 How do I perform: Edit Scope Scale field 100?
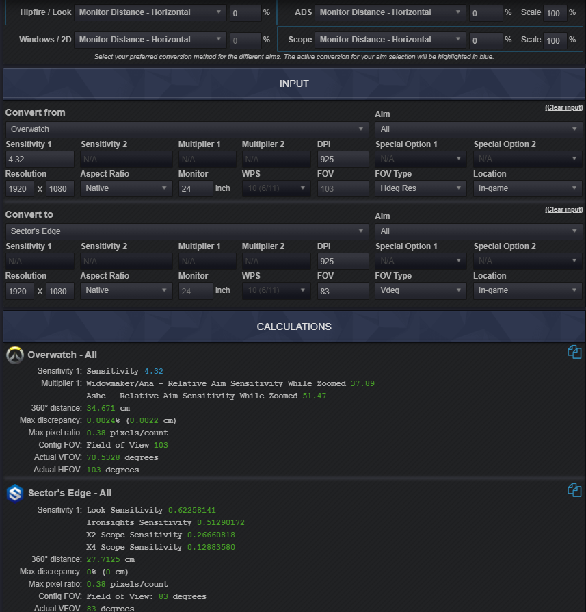(x=555, y=40)
